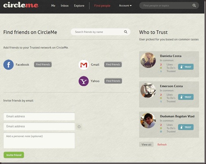Click the View all button
The height and width of the screenshot is (164, 206).
click(x=146, y=144)
